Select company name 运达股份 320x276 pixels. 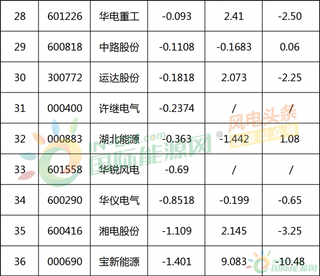(119, 78)
